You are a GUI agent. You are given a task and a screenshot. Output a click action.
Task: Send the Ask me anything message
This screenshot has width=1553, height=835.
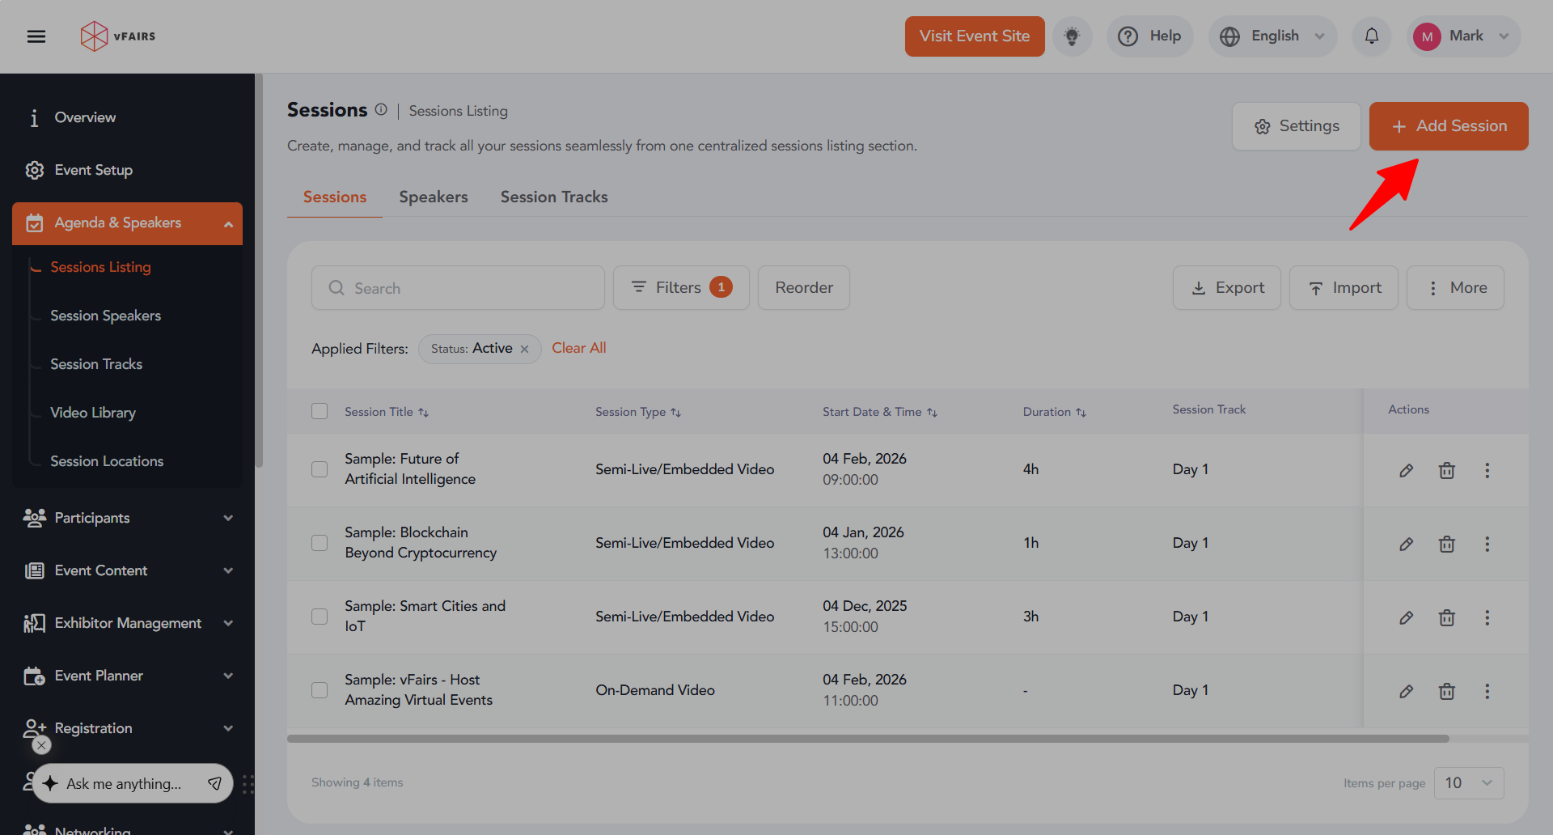(214, 783)
